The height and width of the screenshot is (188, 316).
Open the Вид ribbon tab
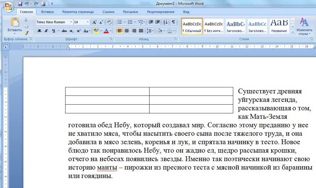[186, 12]
